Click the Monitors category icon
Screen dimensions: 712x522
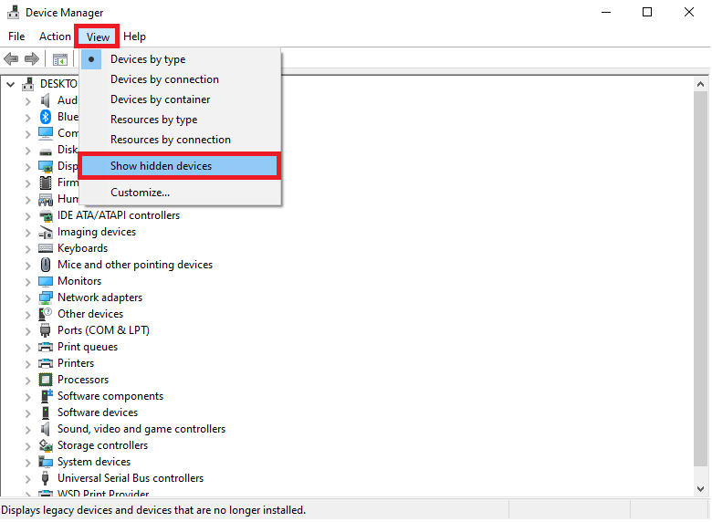pyautogui.click(x=46, y=281)
